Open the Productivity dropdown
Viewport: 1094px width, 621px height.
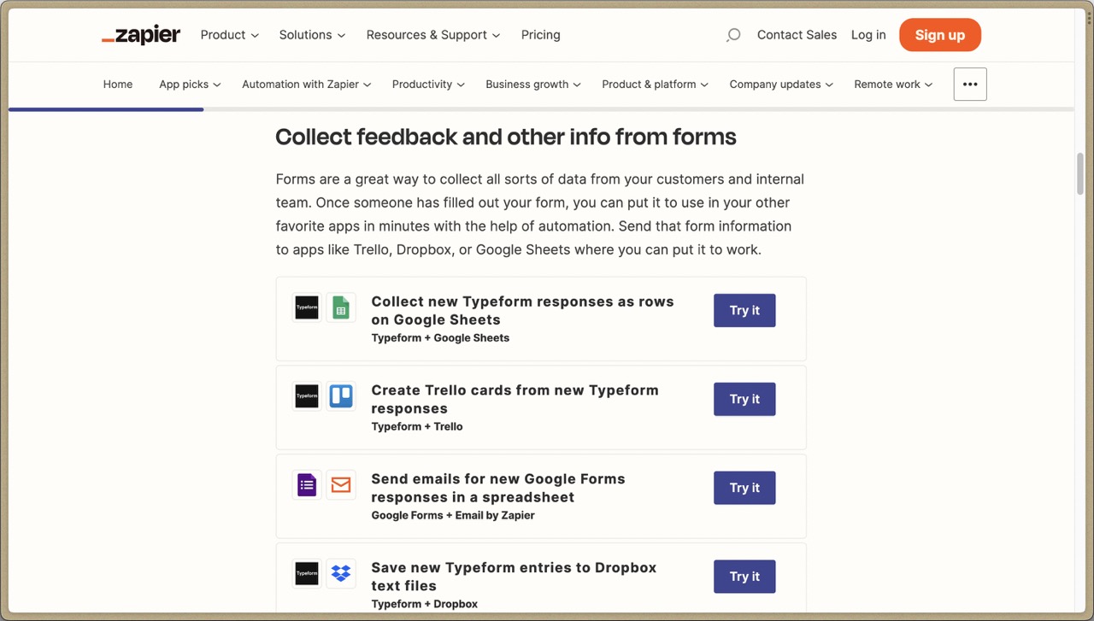pyautogui.click(x=428, y=85)
